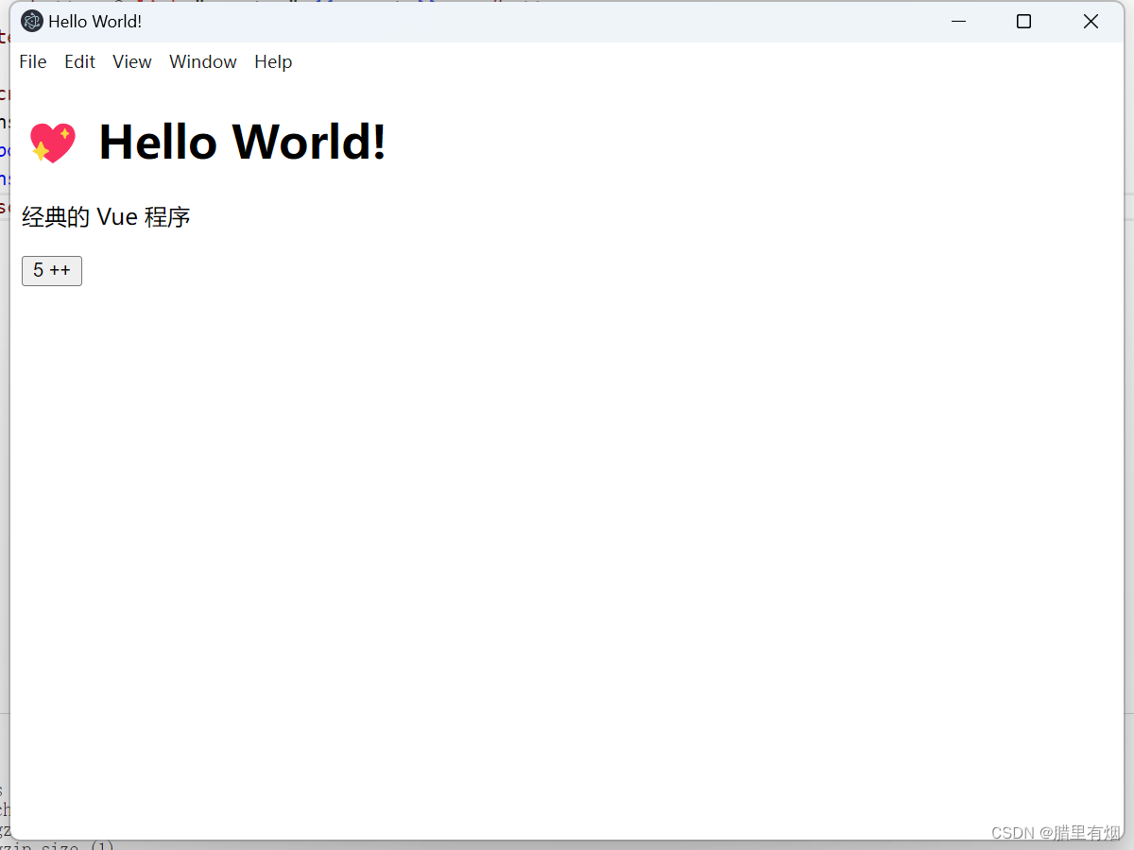Open the Help menu
Screen dimensions: 1134x850
[x=273, y=61]
